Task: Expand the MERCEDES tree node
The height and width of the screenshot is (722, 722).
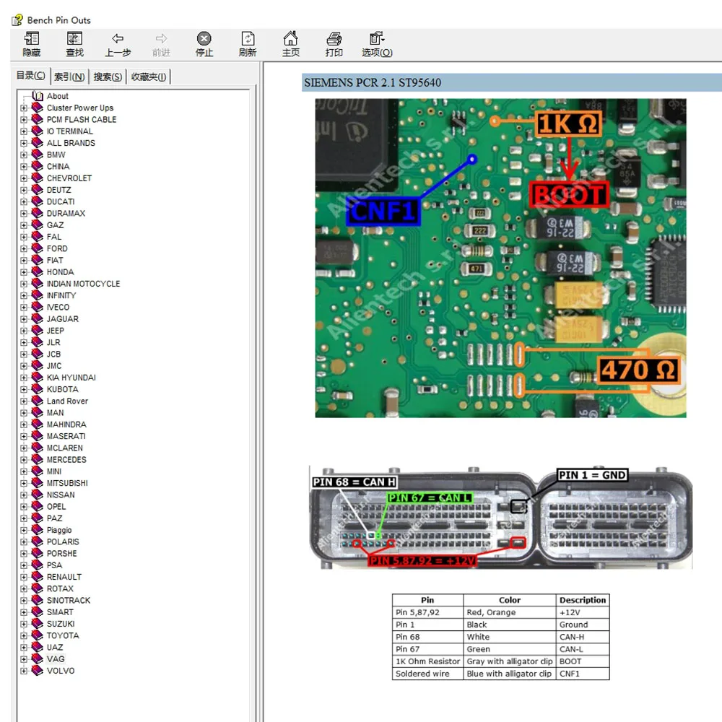Action: point(24,460)
